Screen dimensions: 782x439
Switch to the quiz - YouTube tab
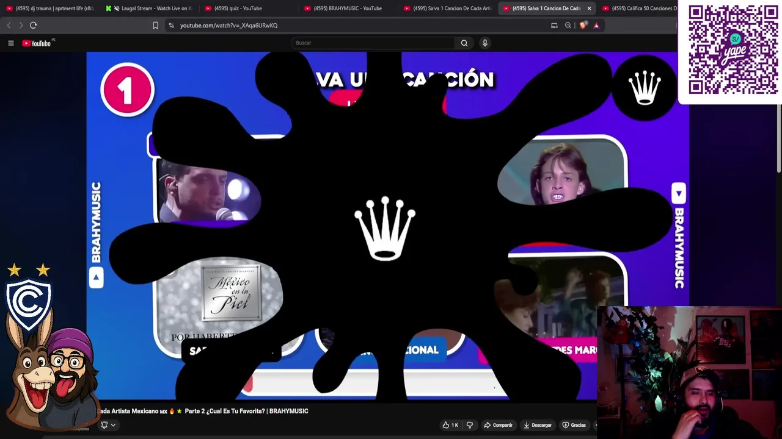click(x=238, y=8)
